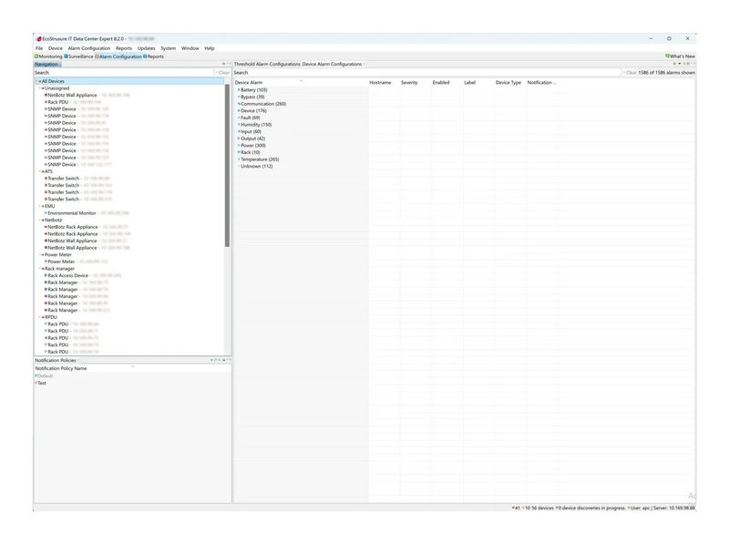Open the System menu
This screenshot has height=544, width=729.
pos(169,48)
